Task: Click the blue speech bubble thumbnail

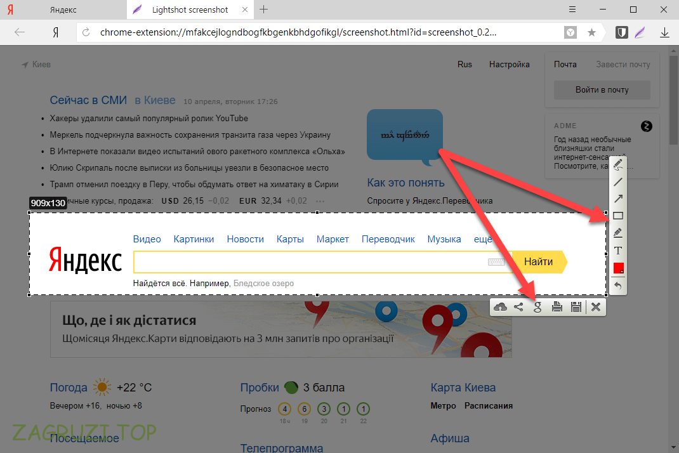Action: tap(405, 136)
